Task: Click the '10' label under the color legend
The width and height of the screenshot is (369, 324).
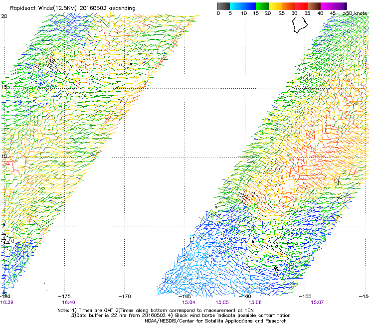Action: point(244,13)
